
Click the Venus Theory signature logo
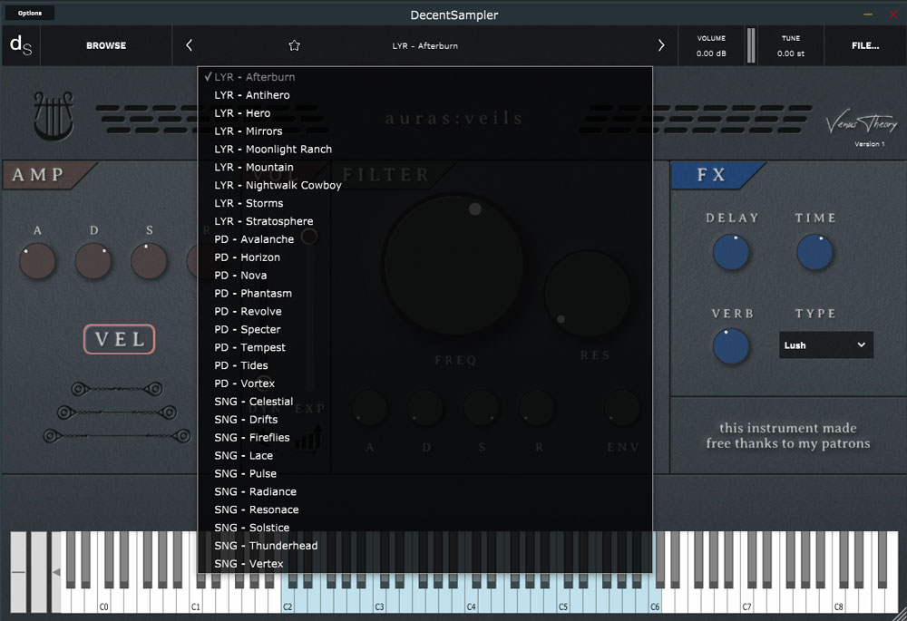point(861,124)
